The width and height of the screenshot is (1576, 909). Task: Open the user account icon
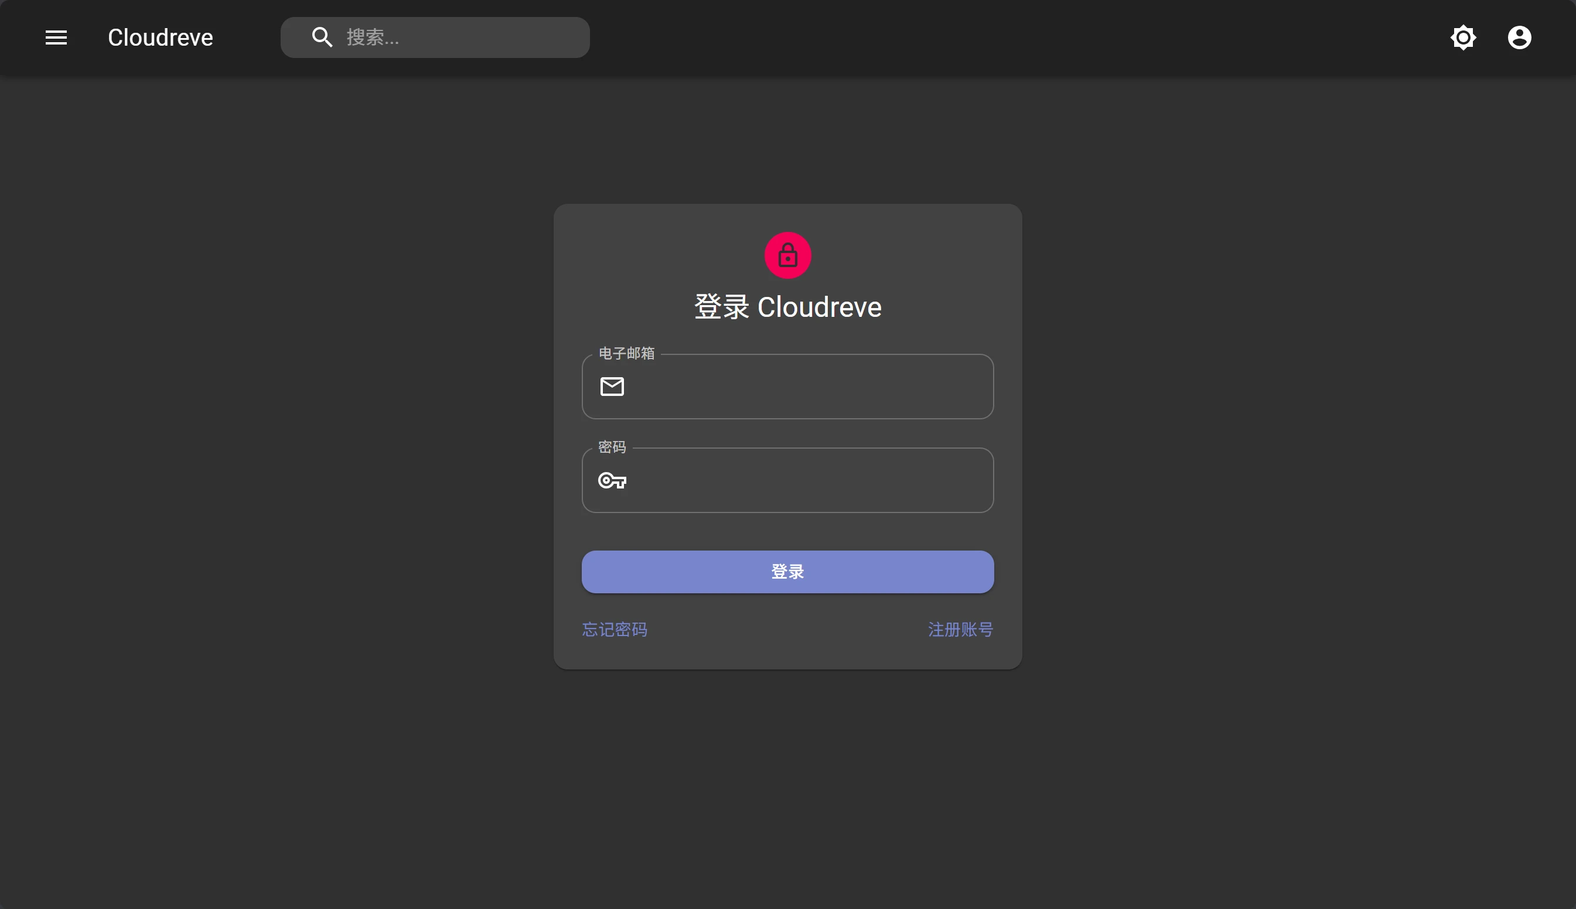coord(1519,37)
